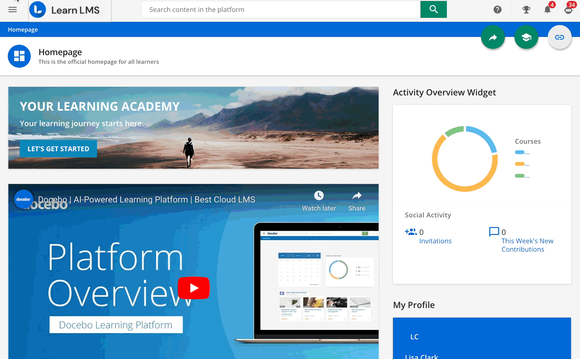
Task: Click the search magnifying glass button
Action: tap(433, 9)
